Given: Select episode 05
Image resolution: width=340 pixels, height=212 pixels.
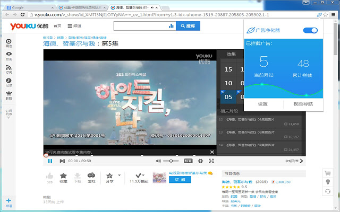Looking at the screenshot, I should 228,97.
